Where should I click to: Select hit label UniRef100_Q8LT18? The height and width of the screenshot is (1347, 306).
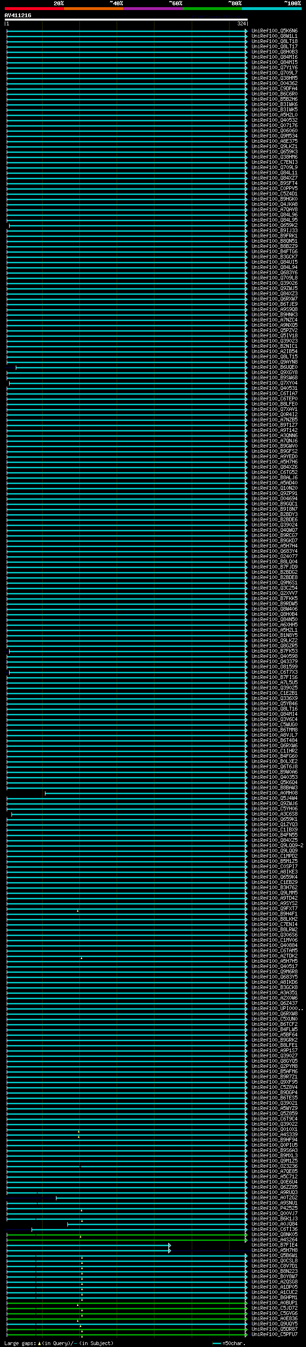pos(274,41)
